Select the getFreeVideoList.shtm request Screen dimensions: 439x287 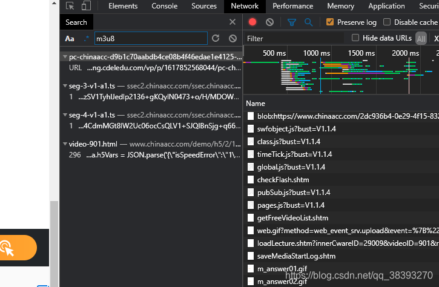click(342, 218)
